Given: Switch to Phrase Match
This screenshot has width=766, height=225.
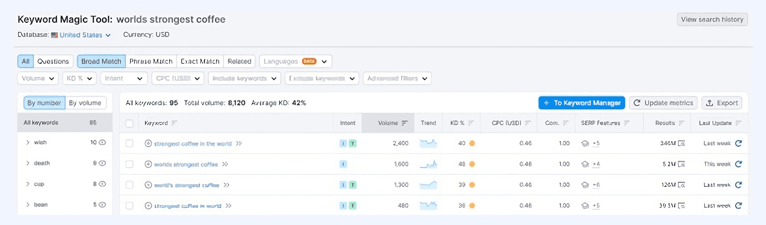Looking at the screenshot, I should 151,61.
